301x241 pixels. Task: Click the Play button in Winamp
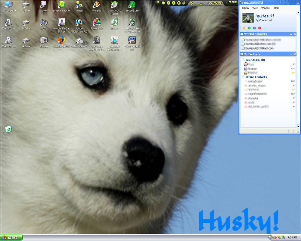[169, 3]
